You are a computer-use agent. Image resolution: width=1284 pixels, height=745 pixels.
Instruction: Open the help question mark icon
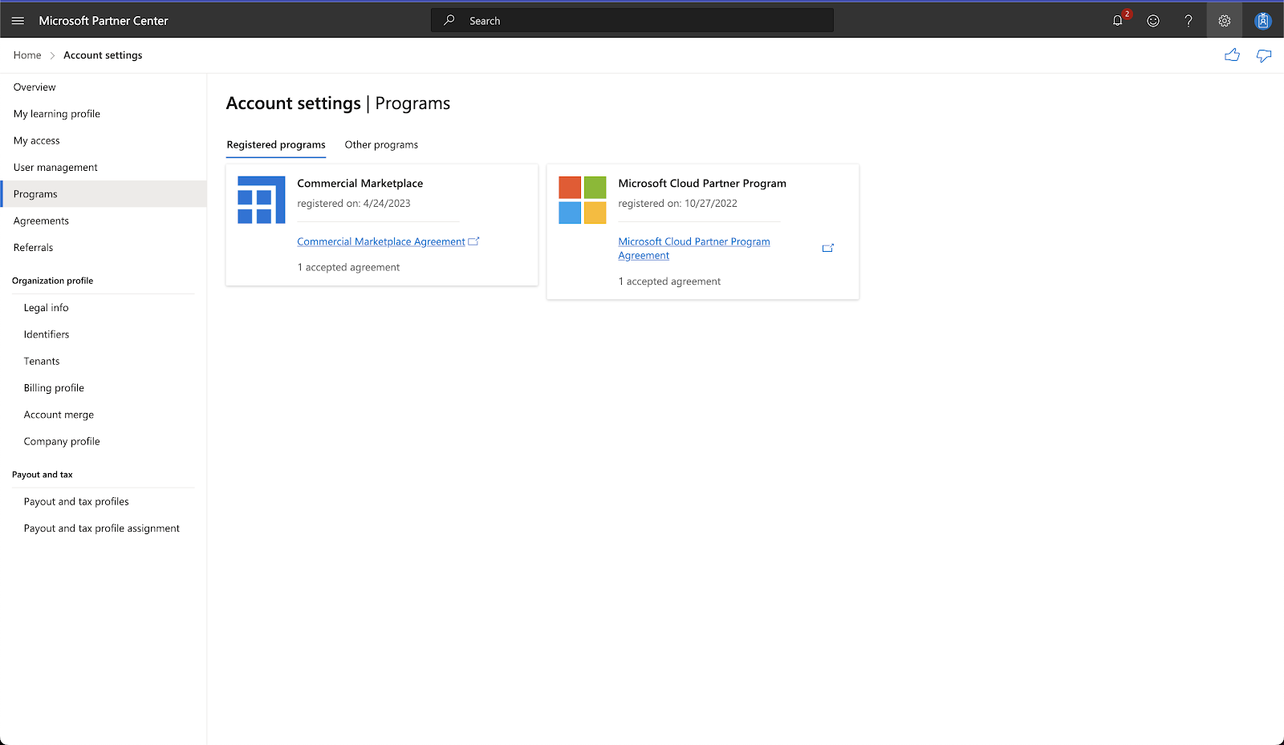1189,21
